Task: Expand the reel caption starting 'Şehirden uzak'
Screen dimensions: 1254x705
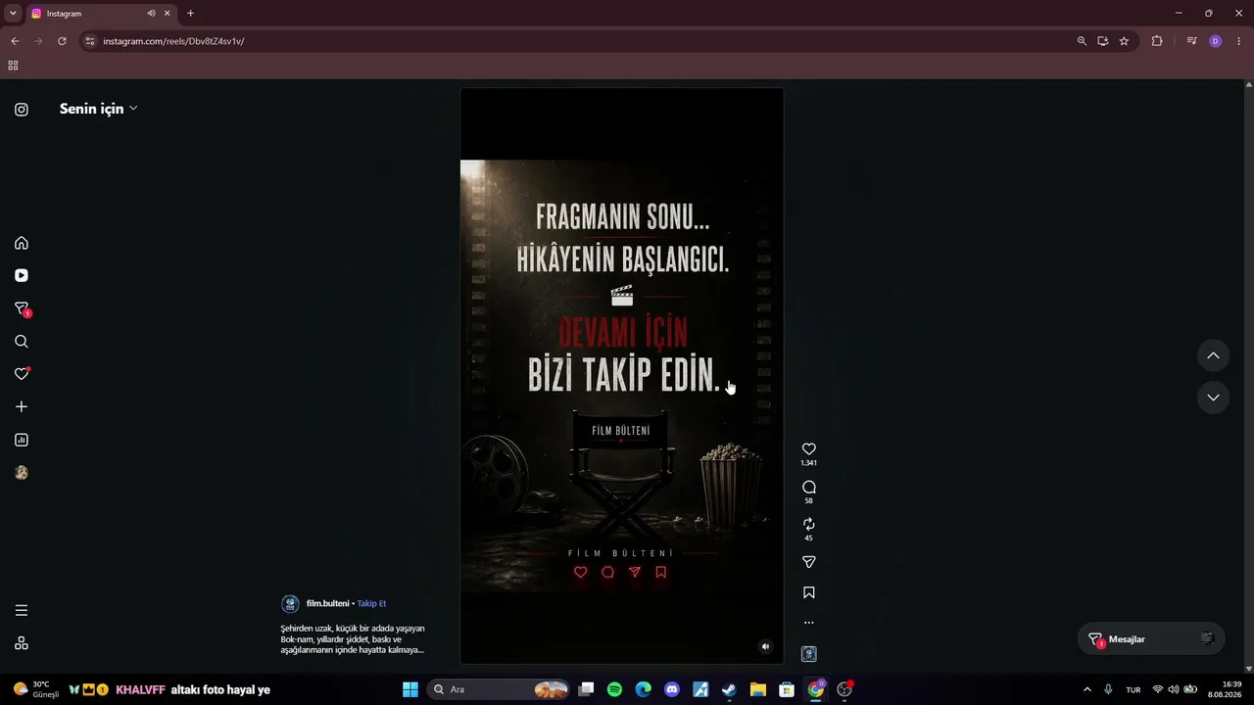Action: coord(353,639)
